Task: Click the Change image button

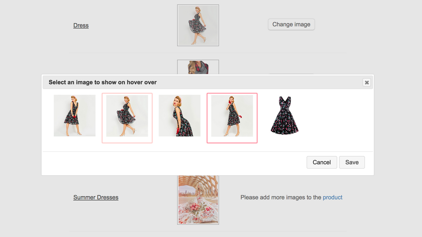Action: click(291, 24)
